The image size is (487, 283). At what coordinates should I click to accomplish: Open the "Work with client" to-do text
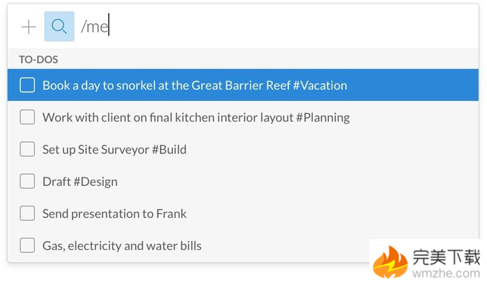point(168,118)
